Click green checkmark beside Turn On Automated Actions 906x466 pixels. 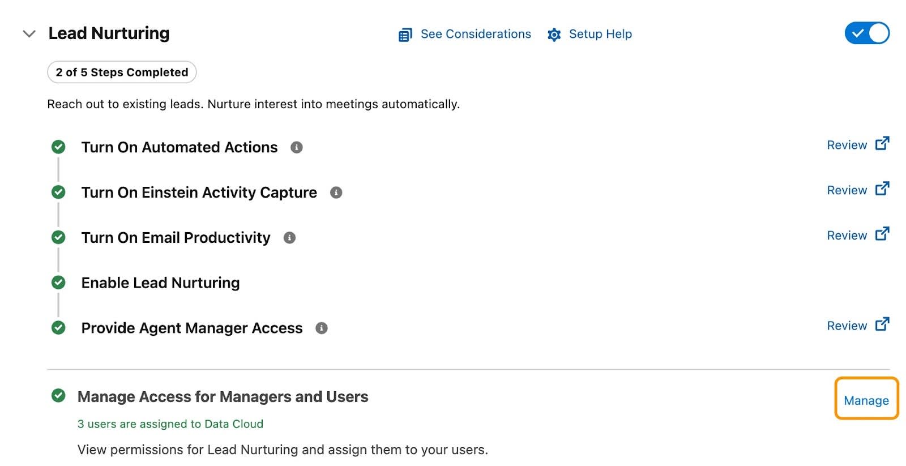pyautogui.click(x=58, y=147)
